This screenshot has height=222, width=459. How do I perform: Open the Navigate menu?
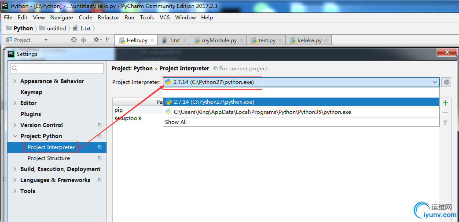pos(62,18)
